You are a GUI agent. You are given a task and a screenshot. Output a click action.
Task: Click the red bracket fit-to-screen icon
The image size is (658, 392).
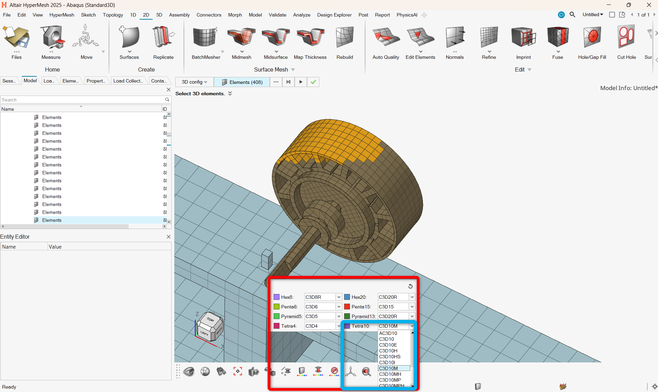pyautogui.click(x=238, y=371)
